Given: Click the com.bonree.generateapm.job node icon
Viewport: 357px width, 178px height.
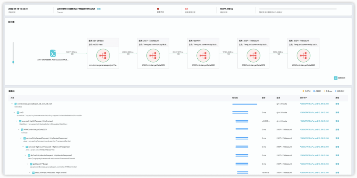Looking at the screenshot, I should coord(103,55).
